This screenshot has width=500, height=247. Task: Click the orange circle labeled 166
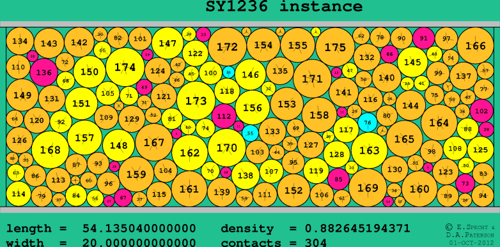click(x=476, y=46)
